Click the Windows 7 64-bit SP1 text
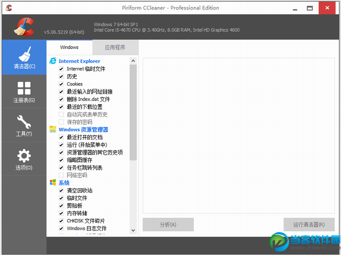 point(116,24)
